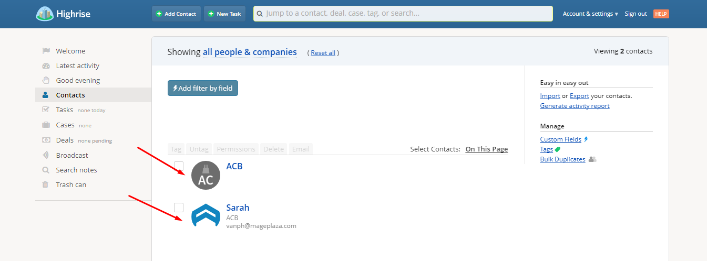Click the magnifier icon in search bar

260,14
